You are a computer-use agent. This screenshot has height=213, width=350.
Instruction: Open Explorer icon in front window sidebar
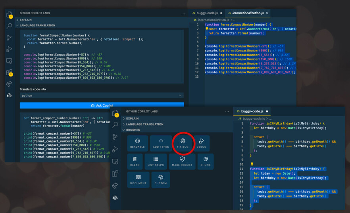pyautogui.click(x=115, y=113)
